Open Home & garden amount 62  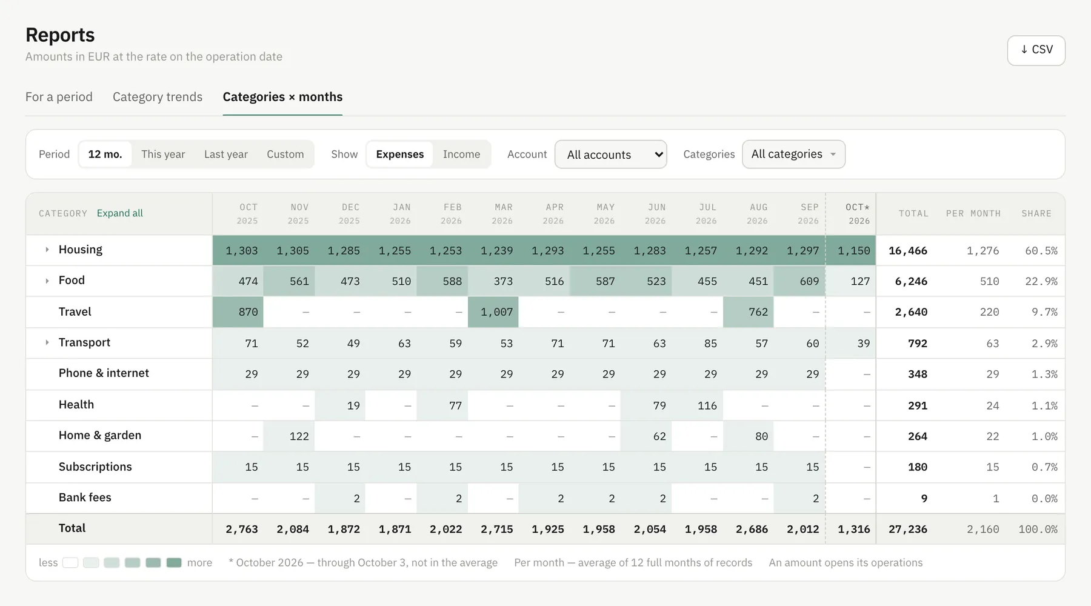coord(646,436)
